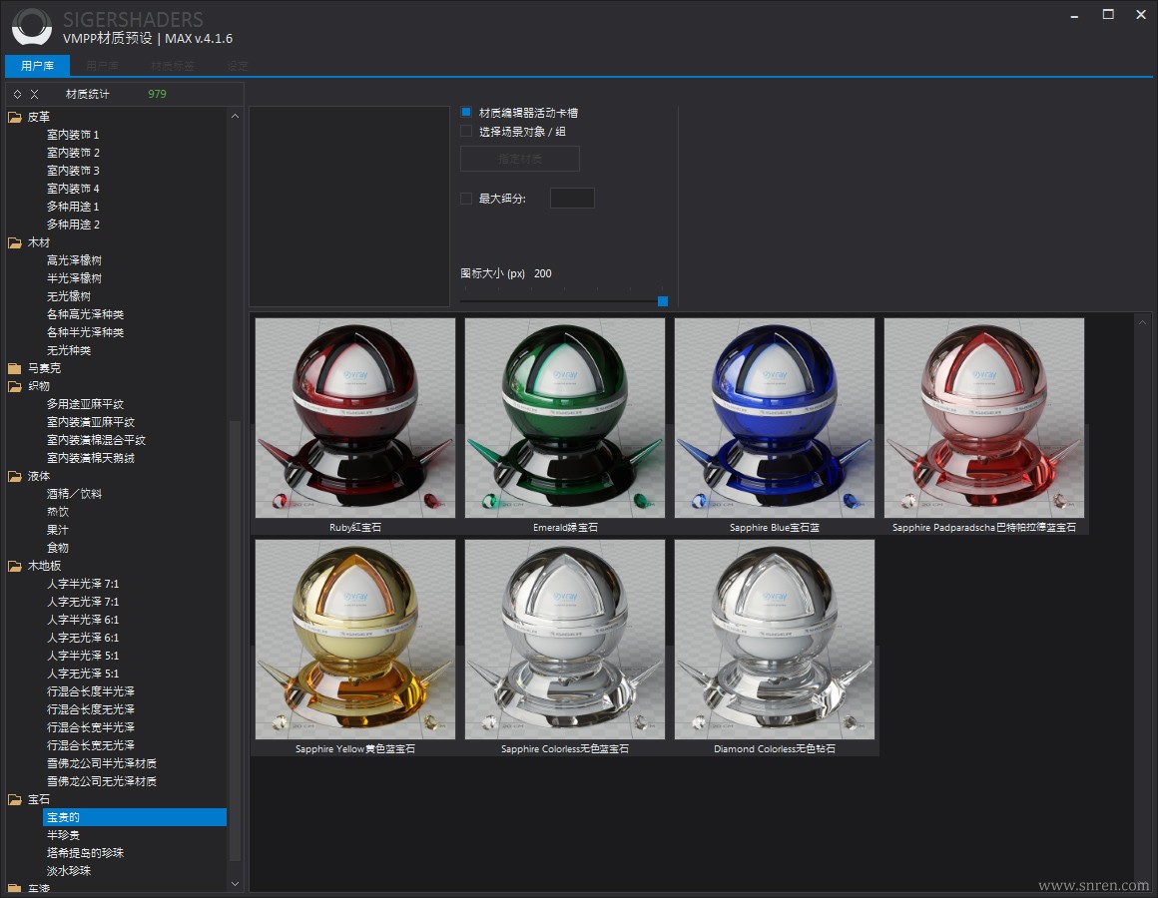Click the 宝石 folder icon
The height and width of the screenshot is (898, 1158).
[15, 799]
